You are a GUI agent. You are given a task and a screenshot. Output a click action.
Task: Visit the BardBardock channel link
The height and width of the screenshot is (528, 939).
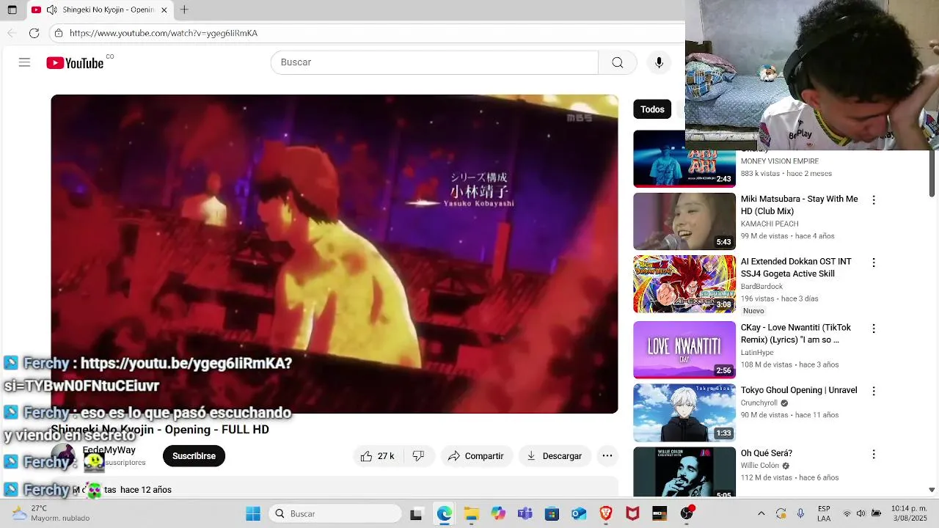[x=761, y=286]
